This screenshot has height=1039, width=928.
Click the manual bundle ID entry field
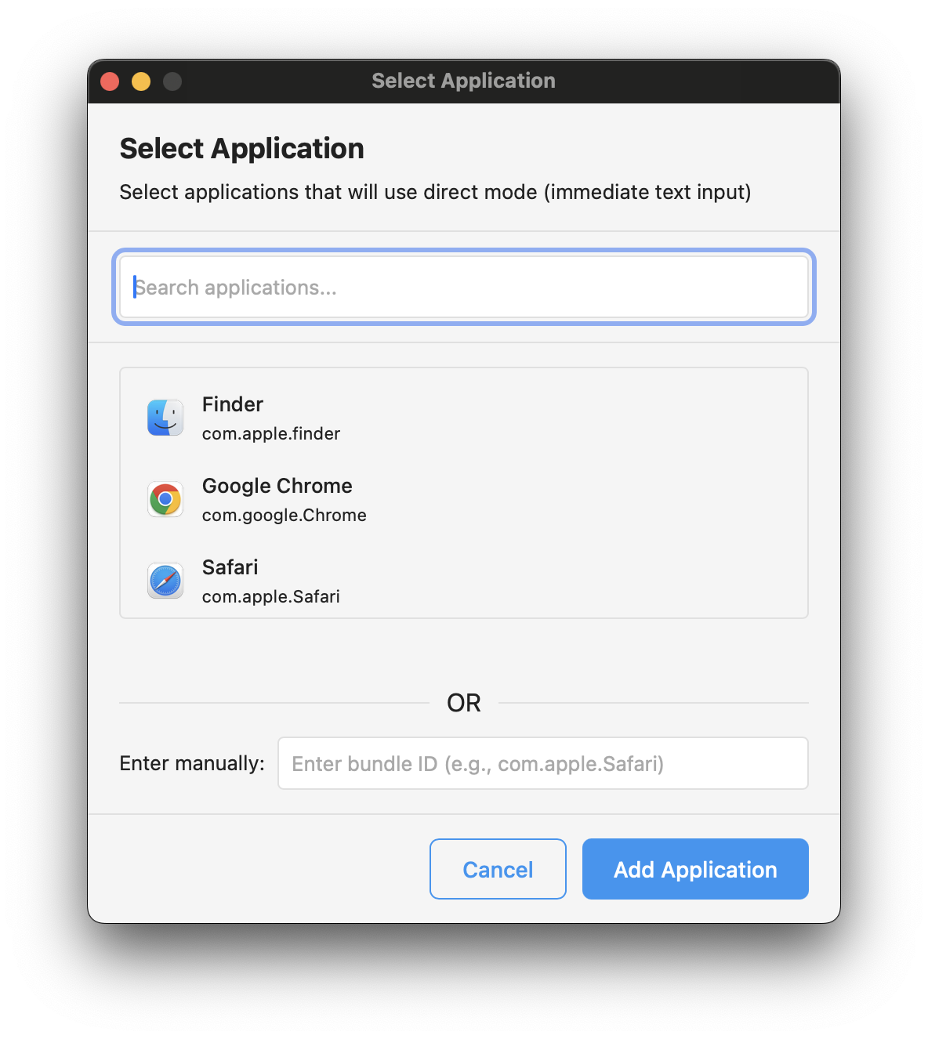click(x=542, y=763)
